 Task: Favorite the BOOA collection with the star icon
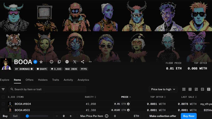(41, 62)
